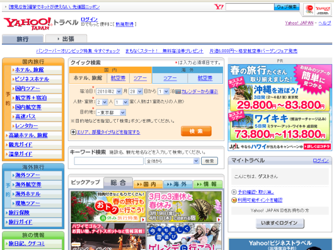Open the rooms dropdown showing 1 室
The image size is (334, 250).
[x=122, y=102]
